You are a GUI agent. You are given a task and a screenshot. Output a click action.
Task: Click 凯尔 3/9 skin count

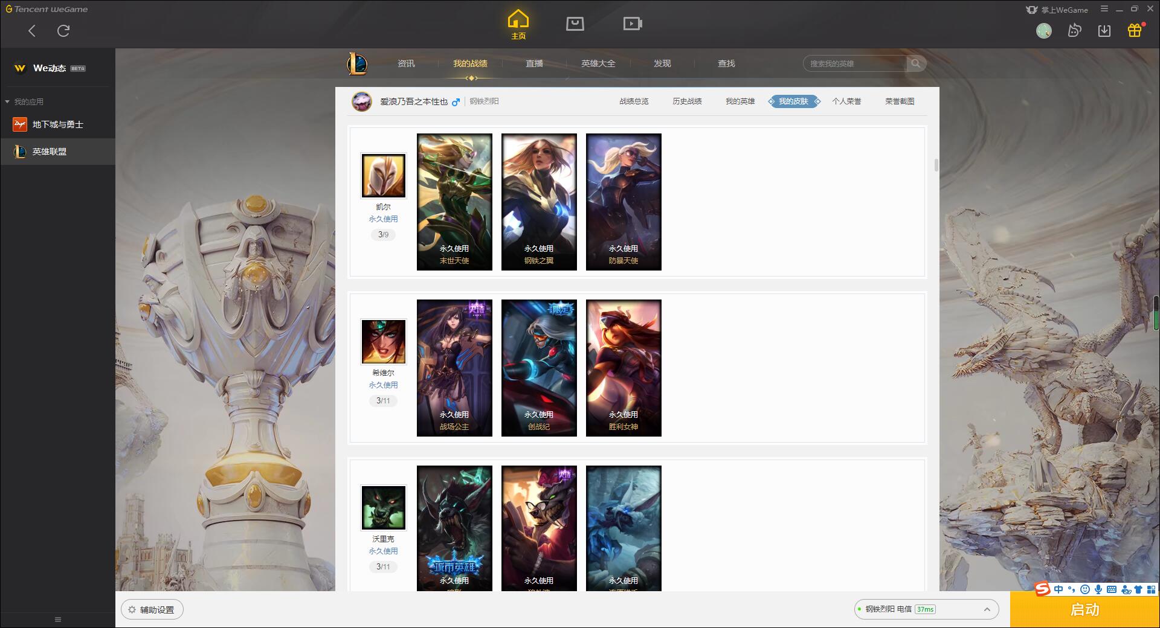(383, 235)
